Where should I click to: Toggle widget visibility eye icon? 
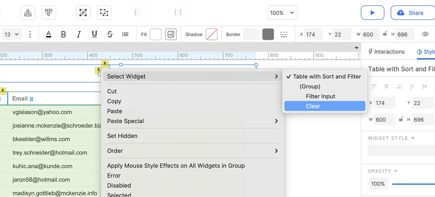425,34
